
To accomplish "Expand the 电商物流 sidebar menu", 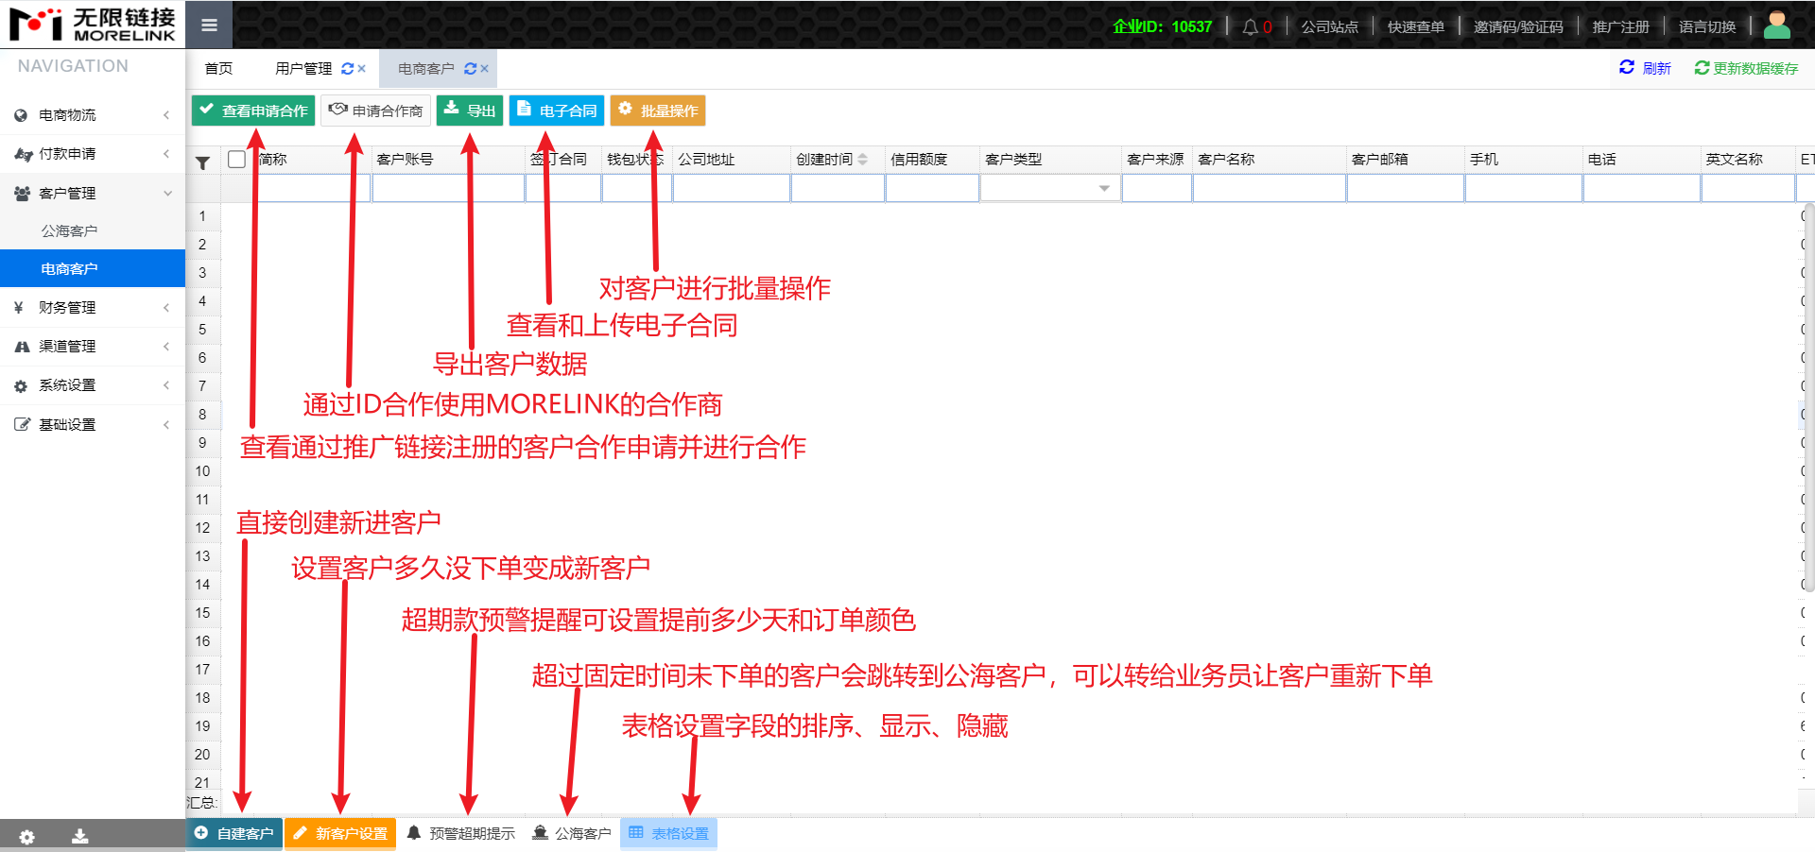I will coord(92,115).
